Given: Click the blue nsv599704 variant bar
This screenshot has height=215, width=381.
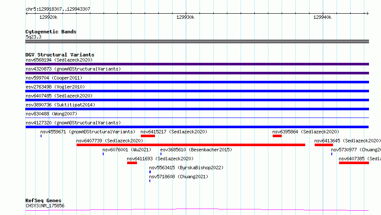Looking at the screenshot, I should pyautogui.click(x=197, y=82).
